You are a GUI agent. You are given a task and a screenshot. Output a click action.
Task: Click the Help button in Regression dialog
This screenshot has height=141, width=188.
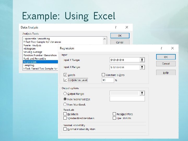click(x=166, y=73)
